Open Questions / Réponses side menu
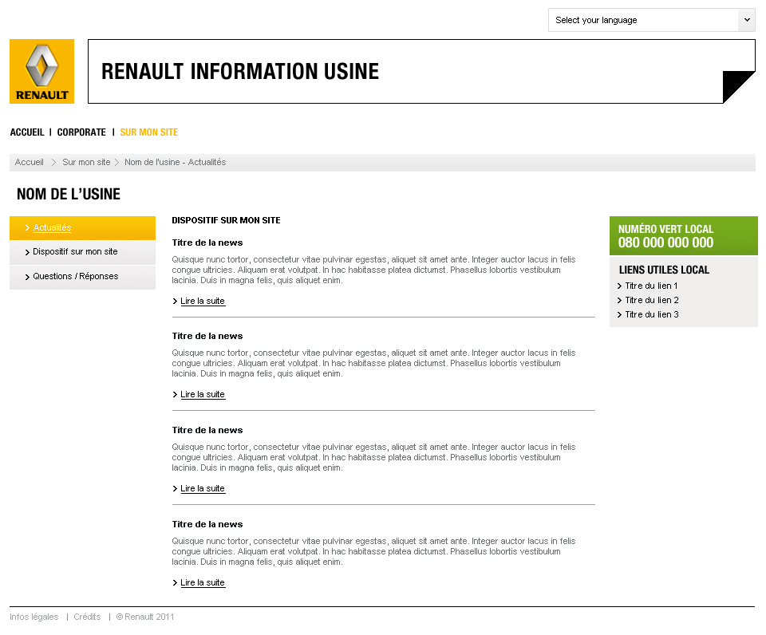The width and height of the screenshot is (766, 635). [x=82, y=277]
